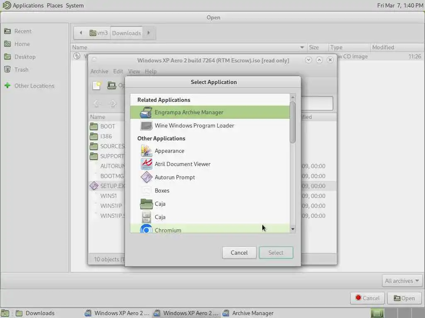Click the Open archive toolbar icon
This screenshot has height=318, width=425.
click(111, 85)
